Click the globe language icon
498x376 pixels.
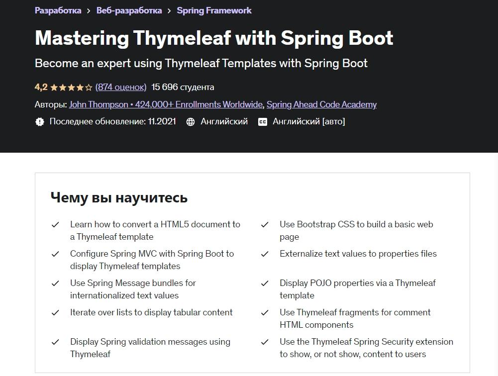[x=191, y=121]
